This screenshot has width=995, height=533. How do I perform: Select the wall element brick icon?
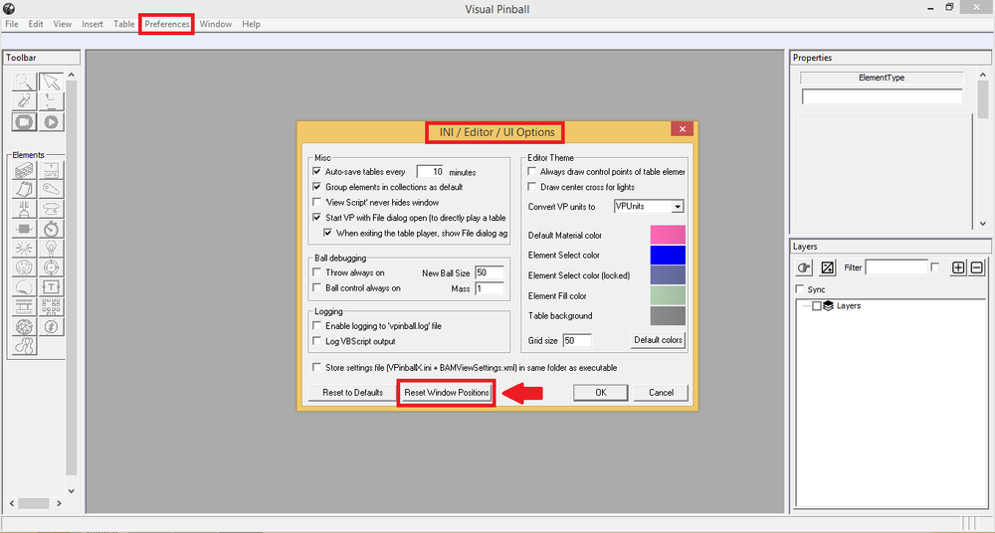tap(24, 171)
